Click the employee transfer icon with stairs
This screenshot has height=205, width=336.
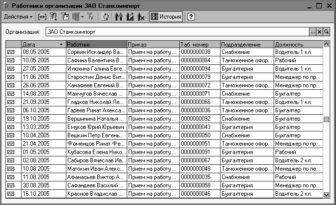pyautogui.click(x=130, y=17)
